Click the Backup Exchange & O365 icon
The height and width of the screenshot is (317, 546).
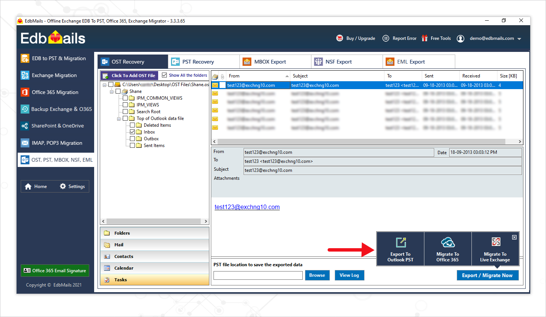[x=25, y=109]
